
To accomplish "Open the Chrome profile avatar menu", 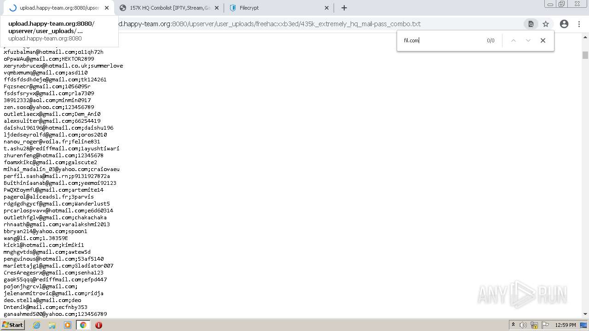I will click(564, 24).
